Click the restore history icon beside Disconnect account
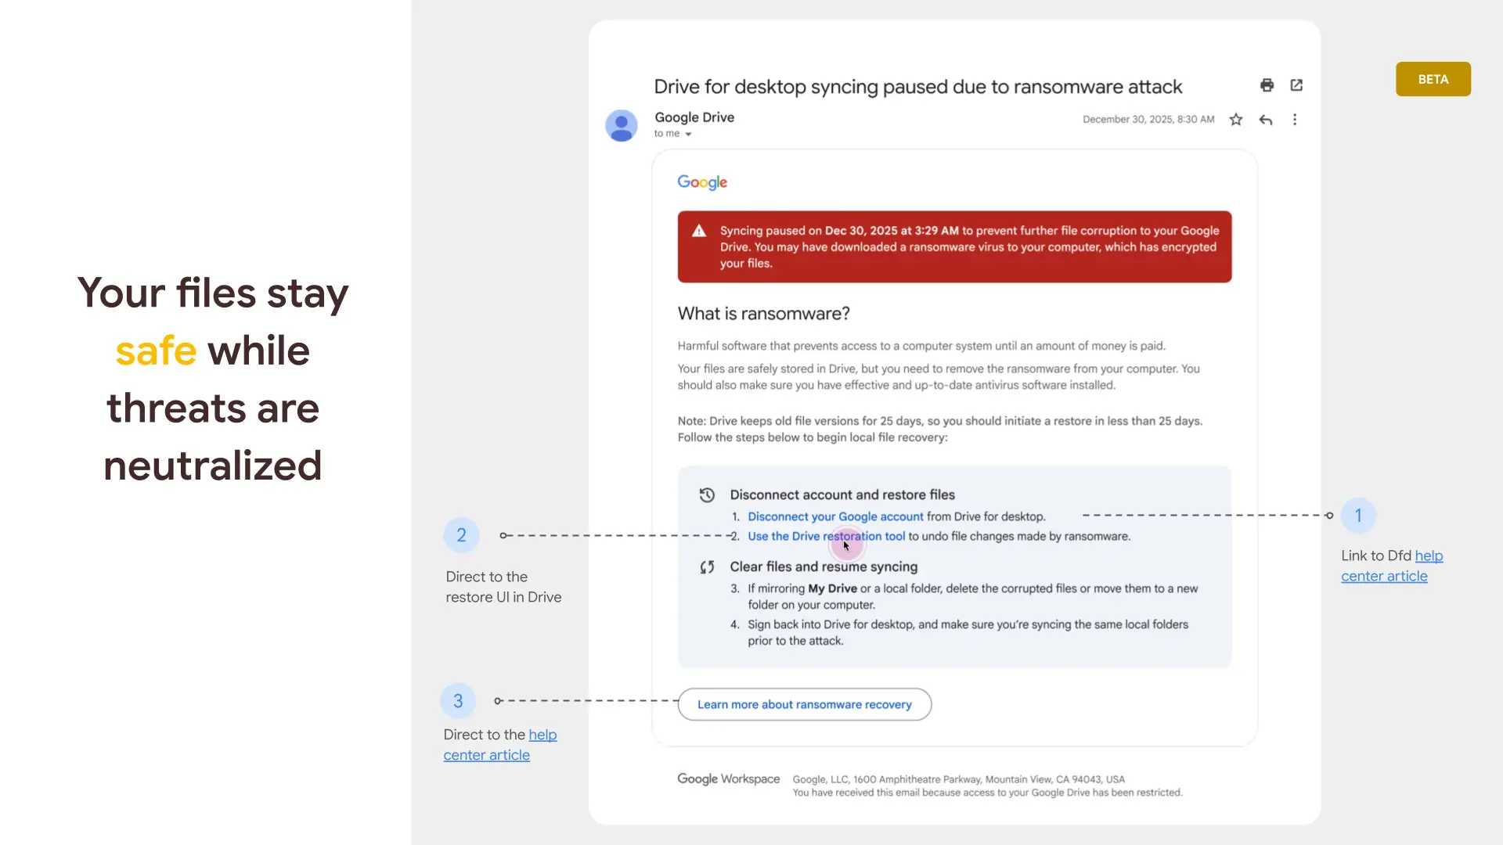This screenshot has height=845, width=1503. point(707,495)
